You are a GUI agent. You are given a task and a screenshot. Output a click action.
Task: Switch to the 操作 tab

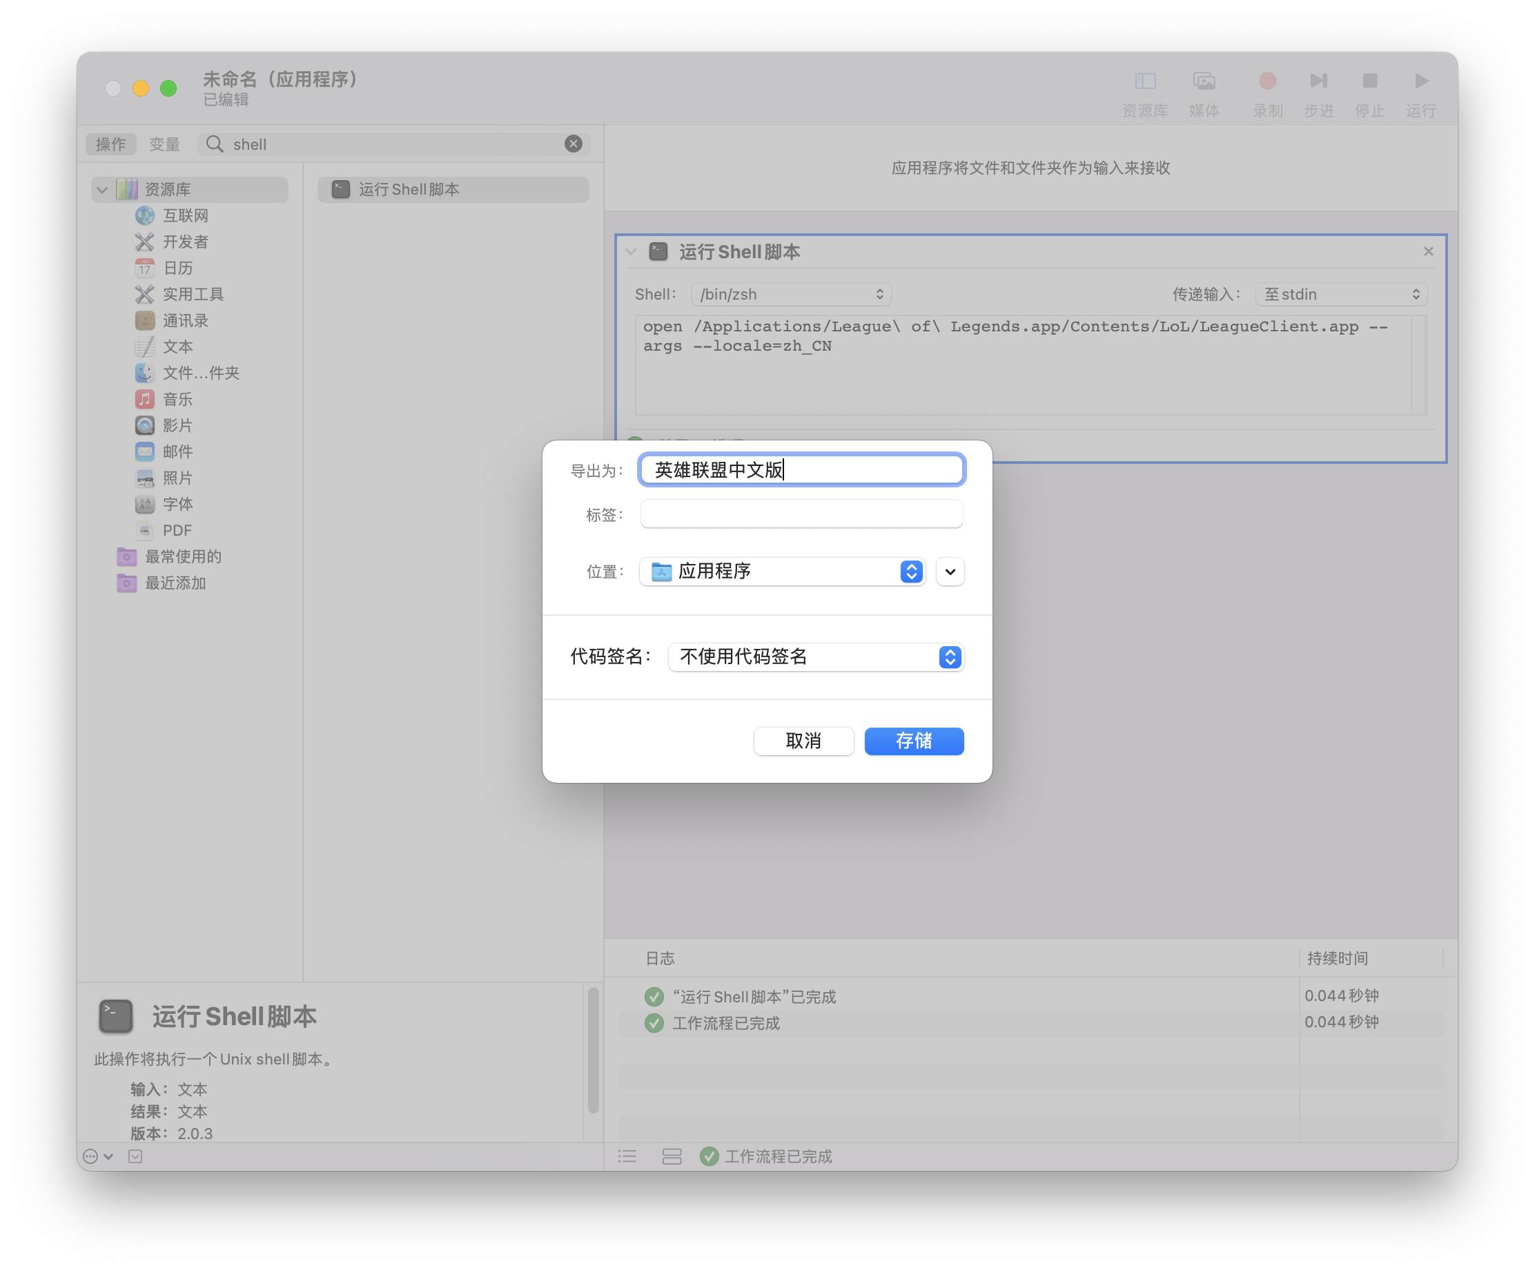pos(111,144)
